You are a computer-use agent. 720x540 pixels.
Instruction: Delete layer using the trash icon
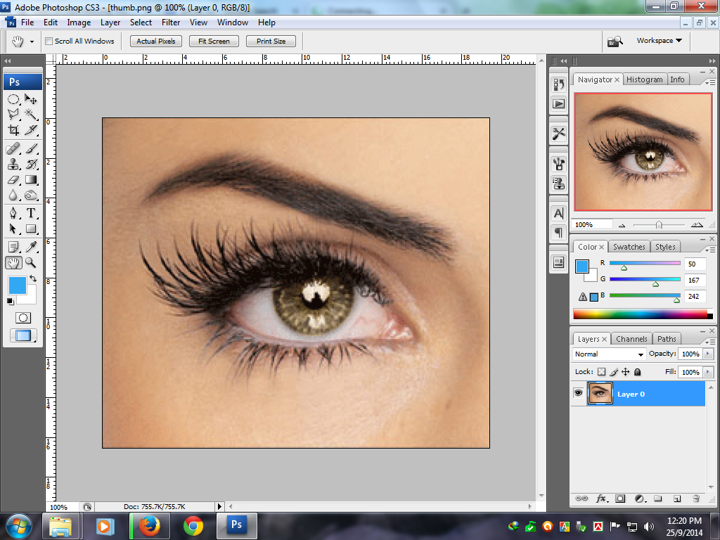point(695,499)
